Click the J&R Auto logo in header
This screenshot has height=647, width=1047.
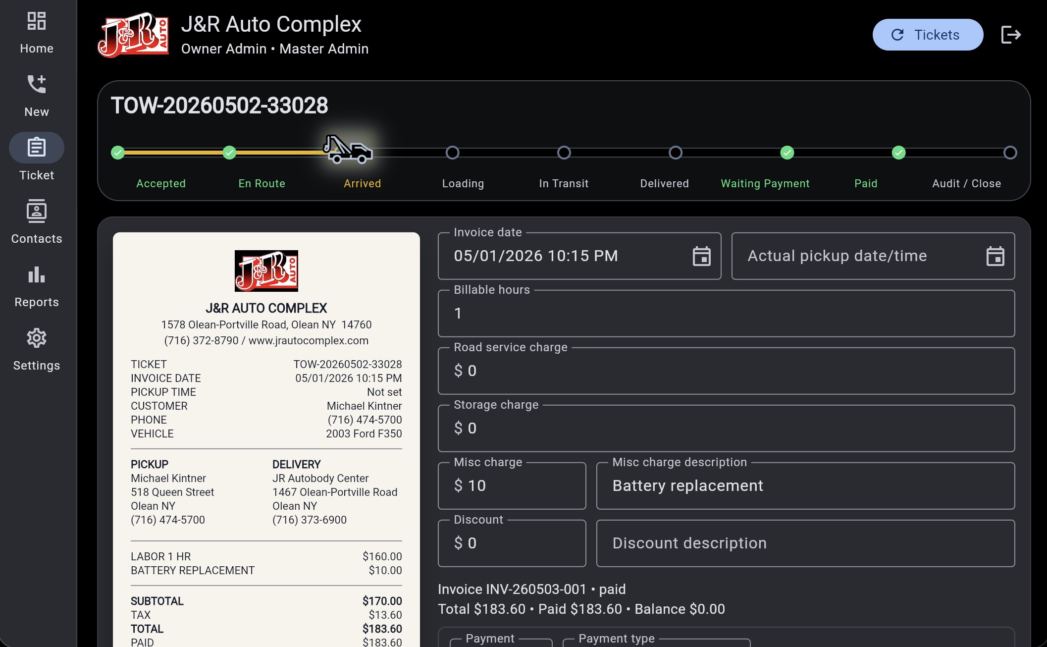(133, 35)
